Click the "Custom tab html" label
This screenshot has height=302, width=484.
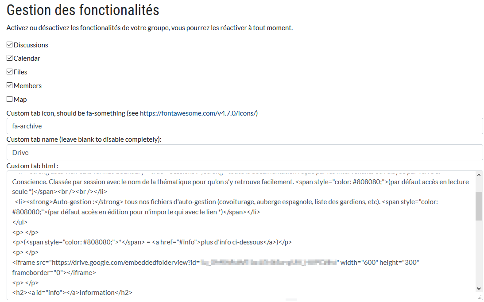[32, 166]
